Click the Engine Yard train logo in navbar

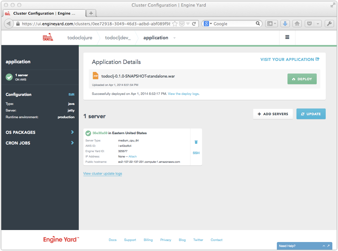(x=48, y=37)
